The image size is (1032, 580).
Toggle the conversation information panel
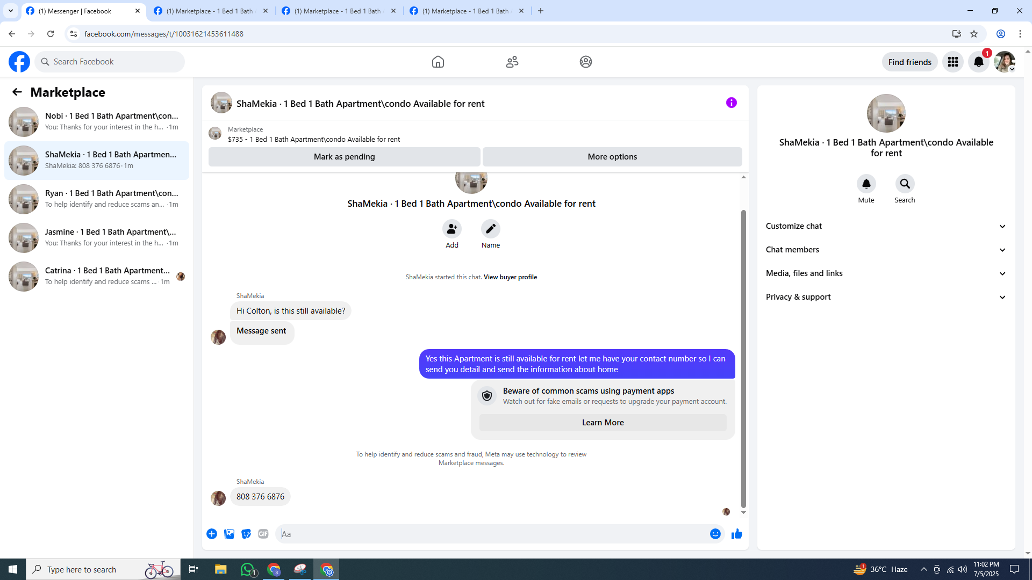coord(731,103)
